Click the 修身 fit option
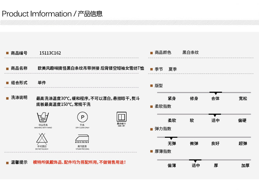Viewport: 259px width, 192px height. [194, 99]
